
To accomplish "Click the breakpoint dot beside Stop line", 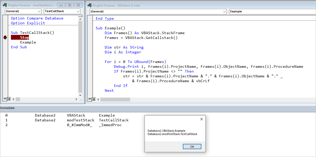I will pyautogui.click(x=5, y=37).
